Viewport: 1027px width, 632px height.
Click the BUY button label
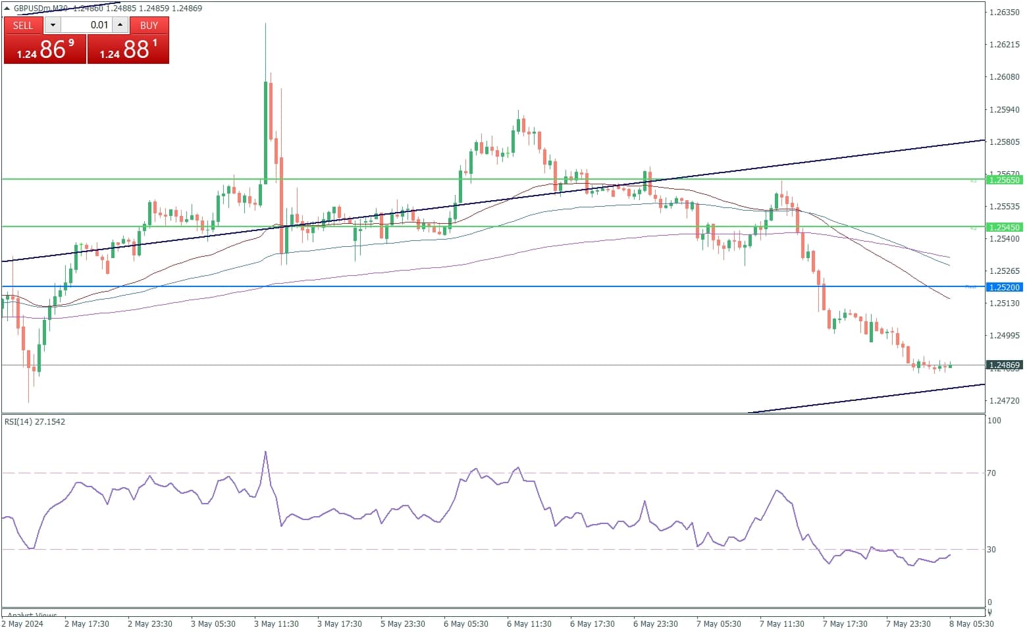point(149,26)
